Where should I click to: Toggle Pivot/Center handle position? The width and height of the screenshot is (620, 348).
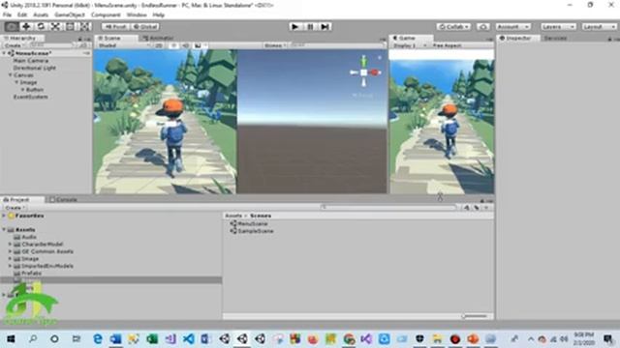(116, 27)
